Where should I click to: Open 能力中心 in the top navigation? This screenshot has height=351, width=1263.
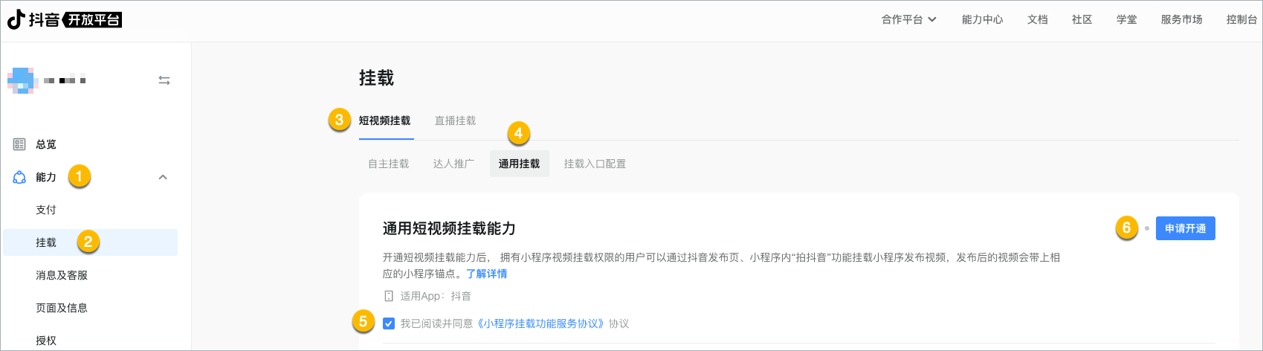982,19
